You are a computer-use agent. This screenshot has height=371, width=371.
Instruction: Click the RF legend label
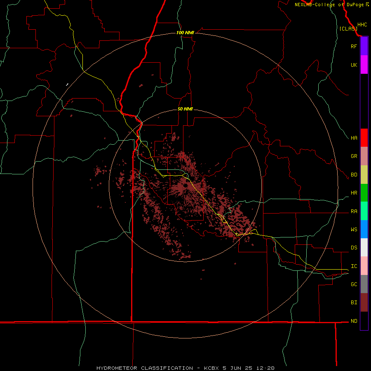point(354,46)
